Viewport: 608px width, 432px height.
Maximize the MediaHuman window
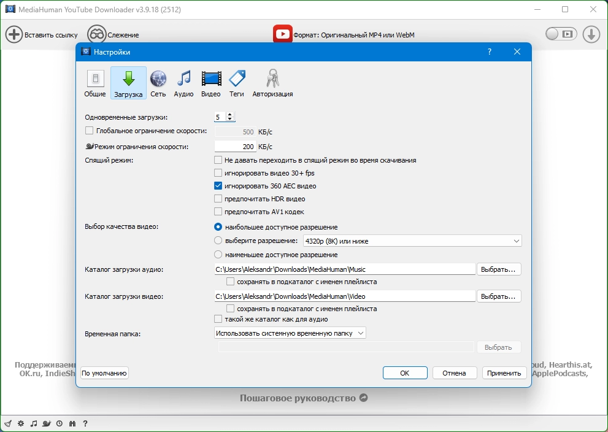click(565, 9)
